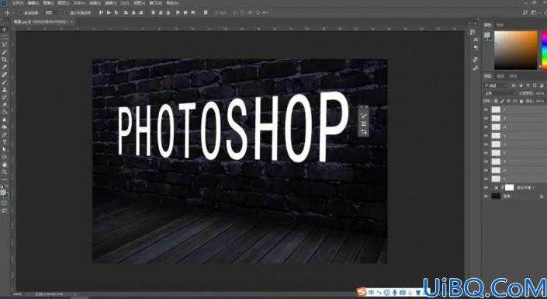Screen dimensions: 547x299
Task: Open the extra tools ellipsis button
Action: 5,179
